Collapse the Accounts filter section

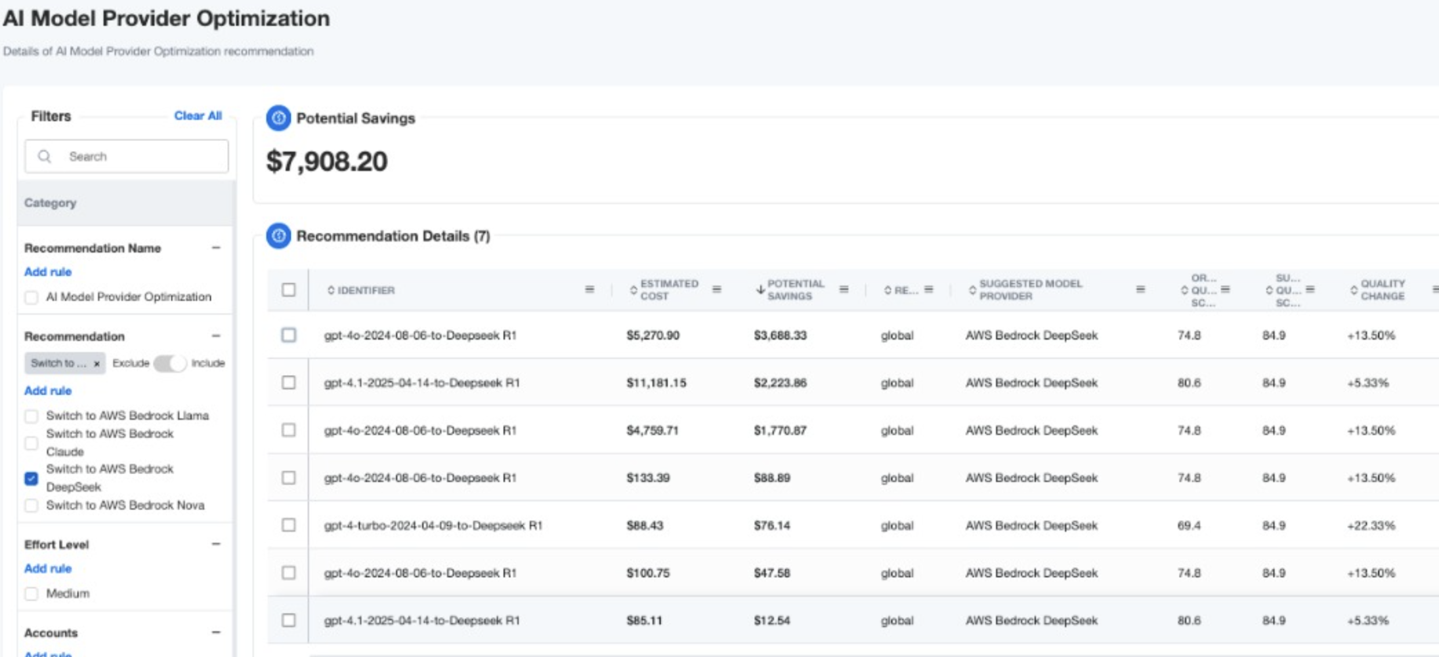pyautogui.click(x=216, y=633)
